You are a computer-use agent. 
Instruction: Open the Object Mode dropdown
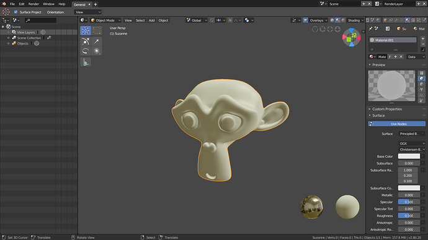point(105,20)
